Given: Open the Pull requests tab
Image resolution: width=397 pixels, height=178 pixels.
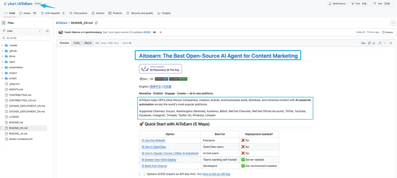Looking at the screenshot, I should pyautogui.click(x=53, y=13).
